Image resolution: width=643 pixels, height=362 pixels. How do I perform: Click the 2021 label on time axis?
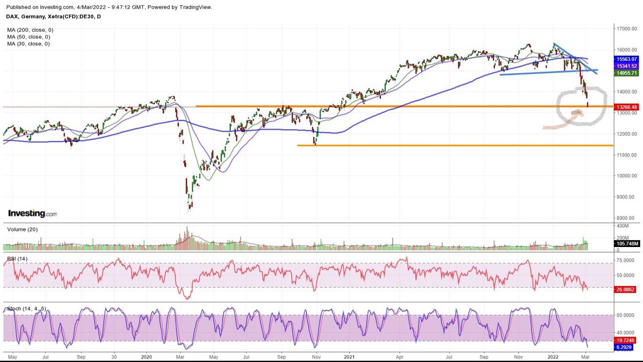point(349,357)
